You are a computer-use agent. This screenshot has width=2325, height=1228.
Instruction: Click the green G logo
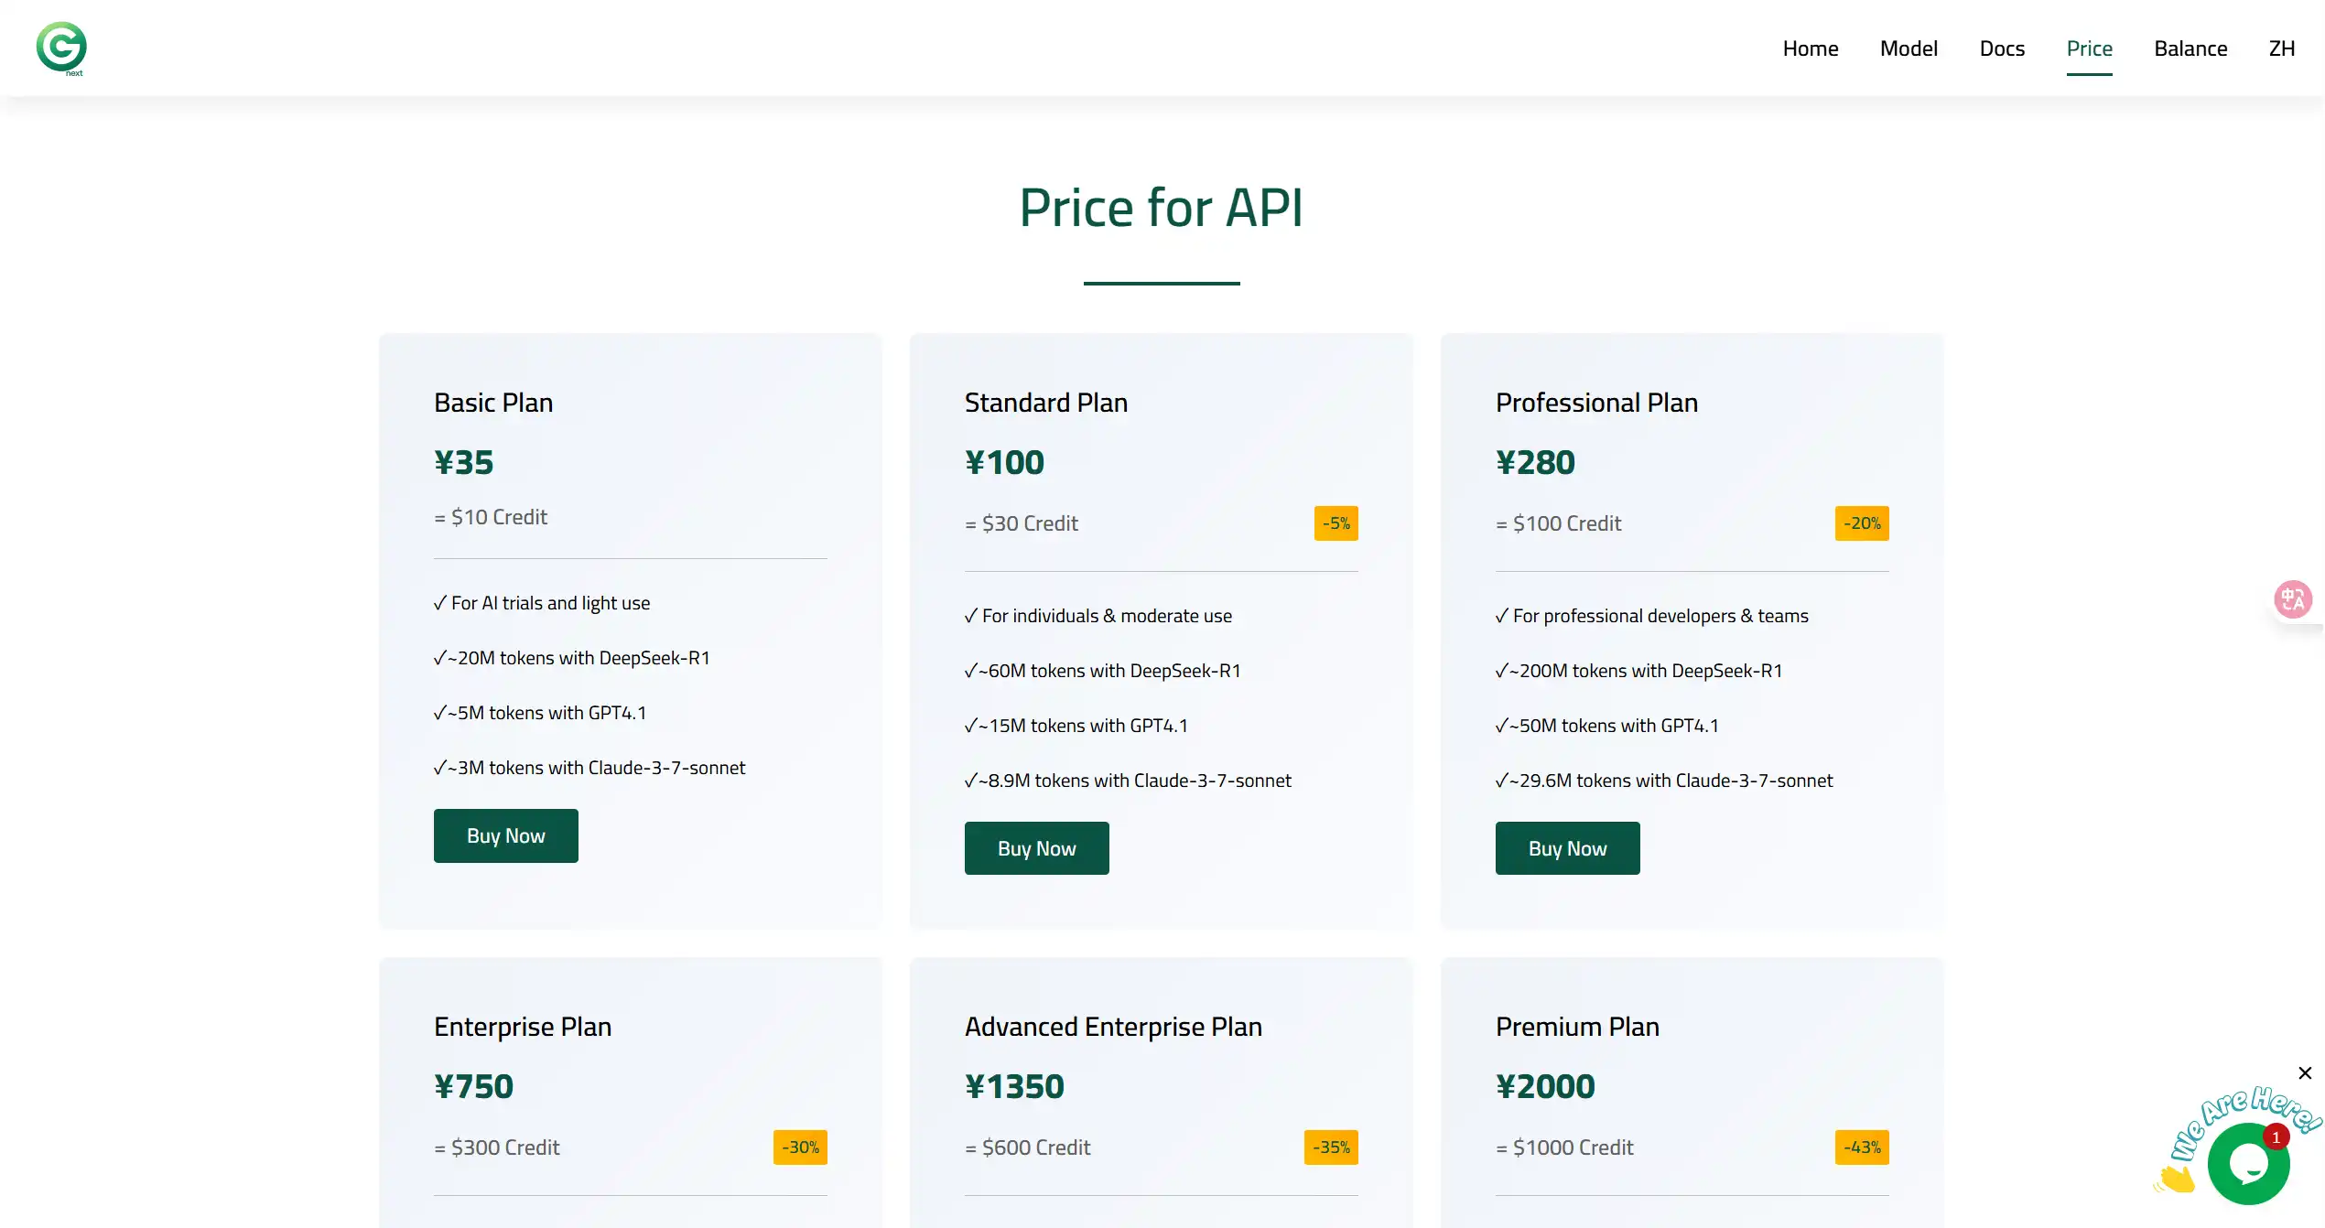pyautogui.click(x=61, y=48)
